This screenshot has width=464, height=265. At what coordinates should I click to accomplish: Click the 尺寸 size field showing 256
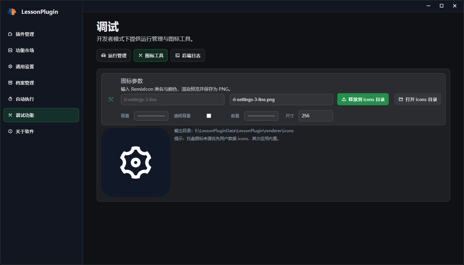coord(316,116)
